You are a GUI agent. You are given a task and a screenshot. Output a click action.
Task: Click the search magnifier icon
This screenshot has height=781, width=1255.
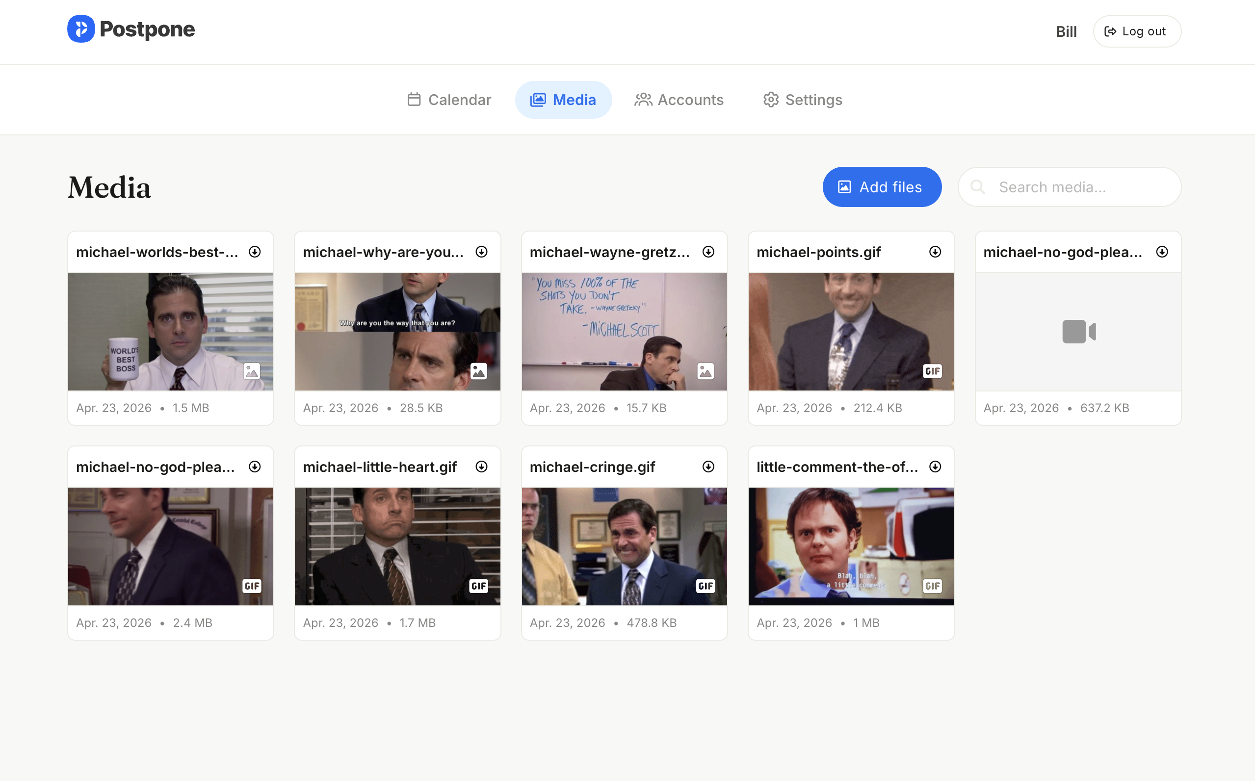979,187
